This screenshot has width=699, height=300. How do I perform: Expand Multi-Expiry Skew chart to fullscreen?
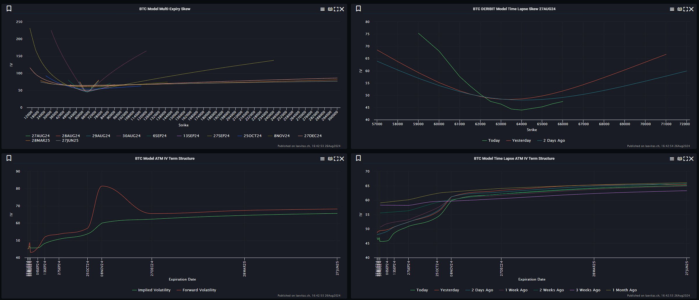336,9
